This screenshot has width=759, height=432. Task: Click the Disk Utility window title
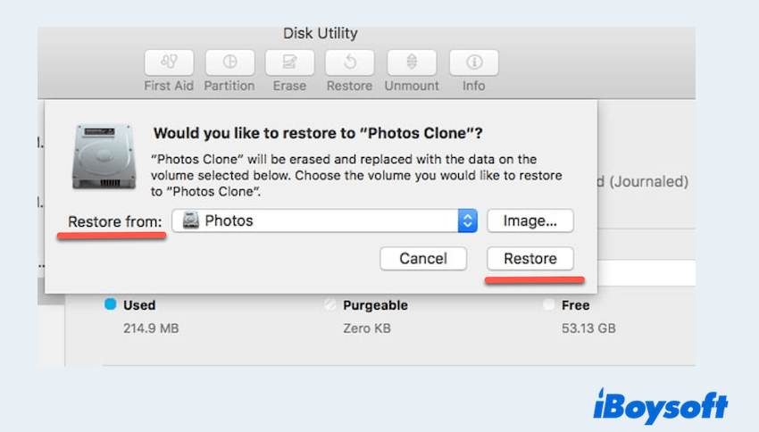tap(320, 34)
